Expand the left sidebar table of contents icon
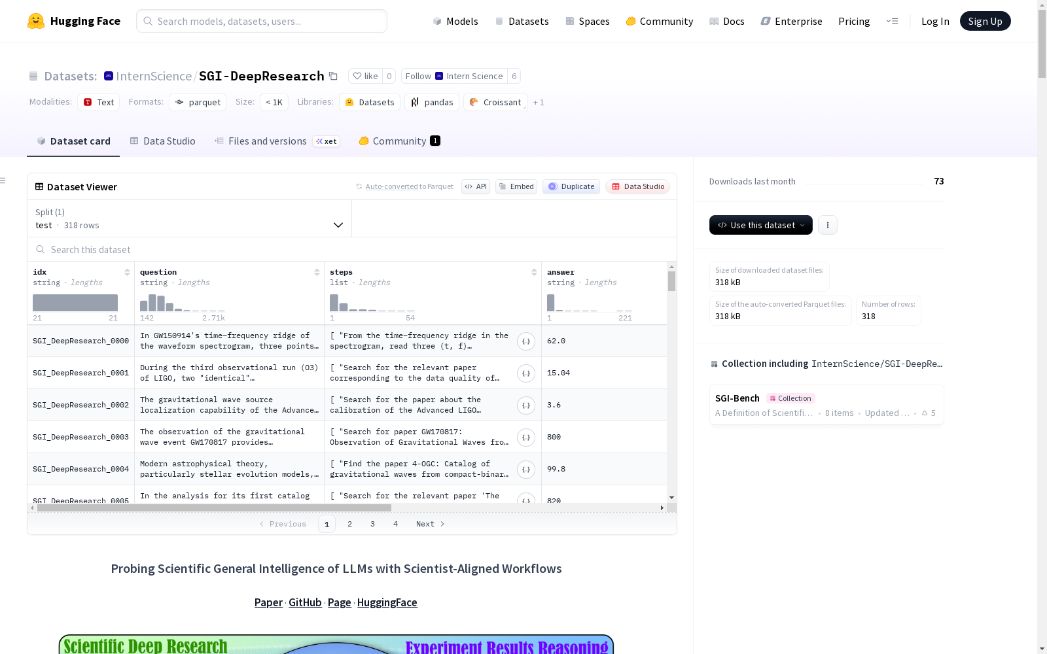 click(3, 181)
